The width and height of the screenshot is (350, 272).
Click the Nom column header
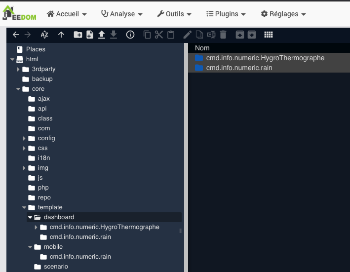click(202, 48)
